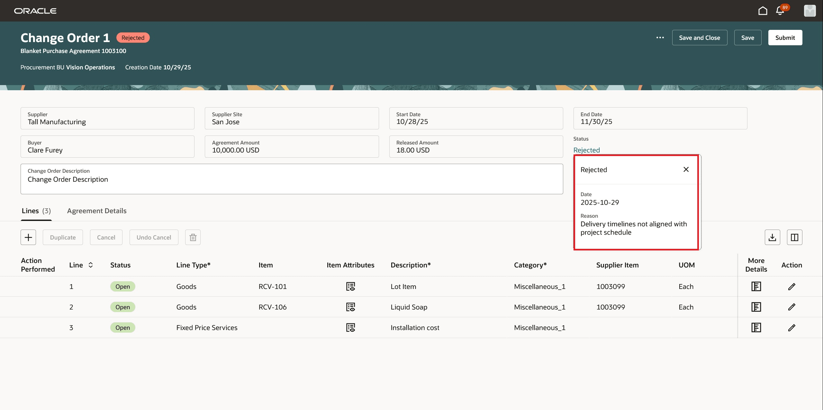
Task: Delete selected lines using the trash icon
Action: [193, 237]
